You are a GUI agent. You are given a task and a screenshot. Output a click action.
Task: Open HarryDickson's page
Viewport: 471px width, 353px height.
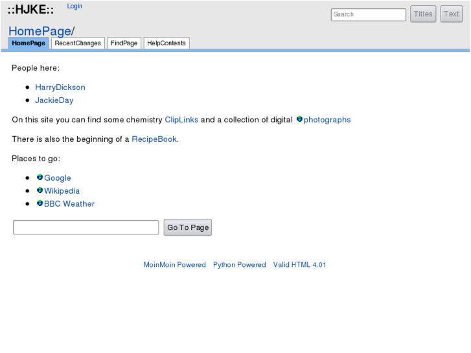coord(60,87)
